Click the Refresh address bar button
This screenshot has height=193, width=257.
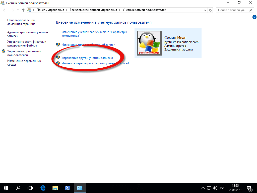click(x=211, y=10)
